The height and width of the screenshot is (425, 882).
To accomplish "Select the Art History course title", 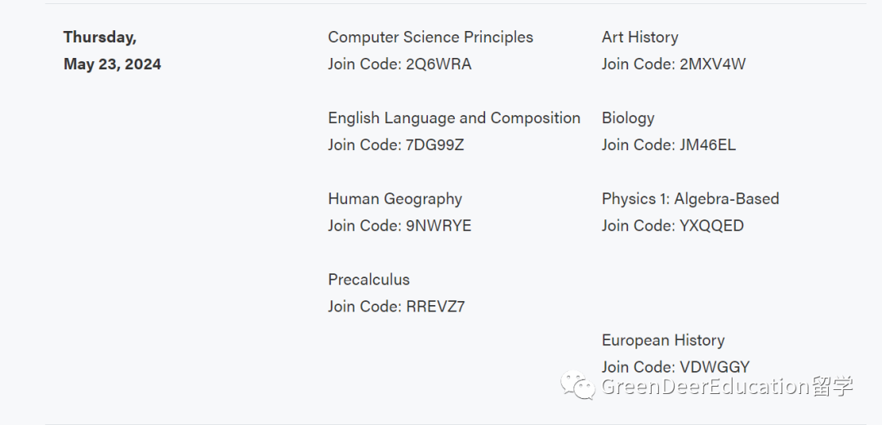I will [x=639, y=37].
